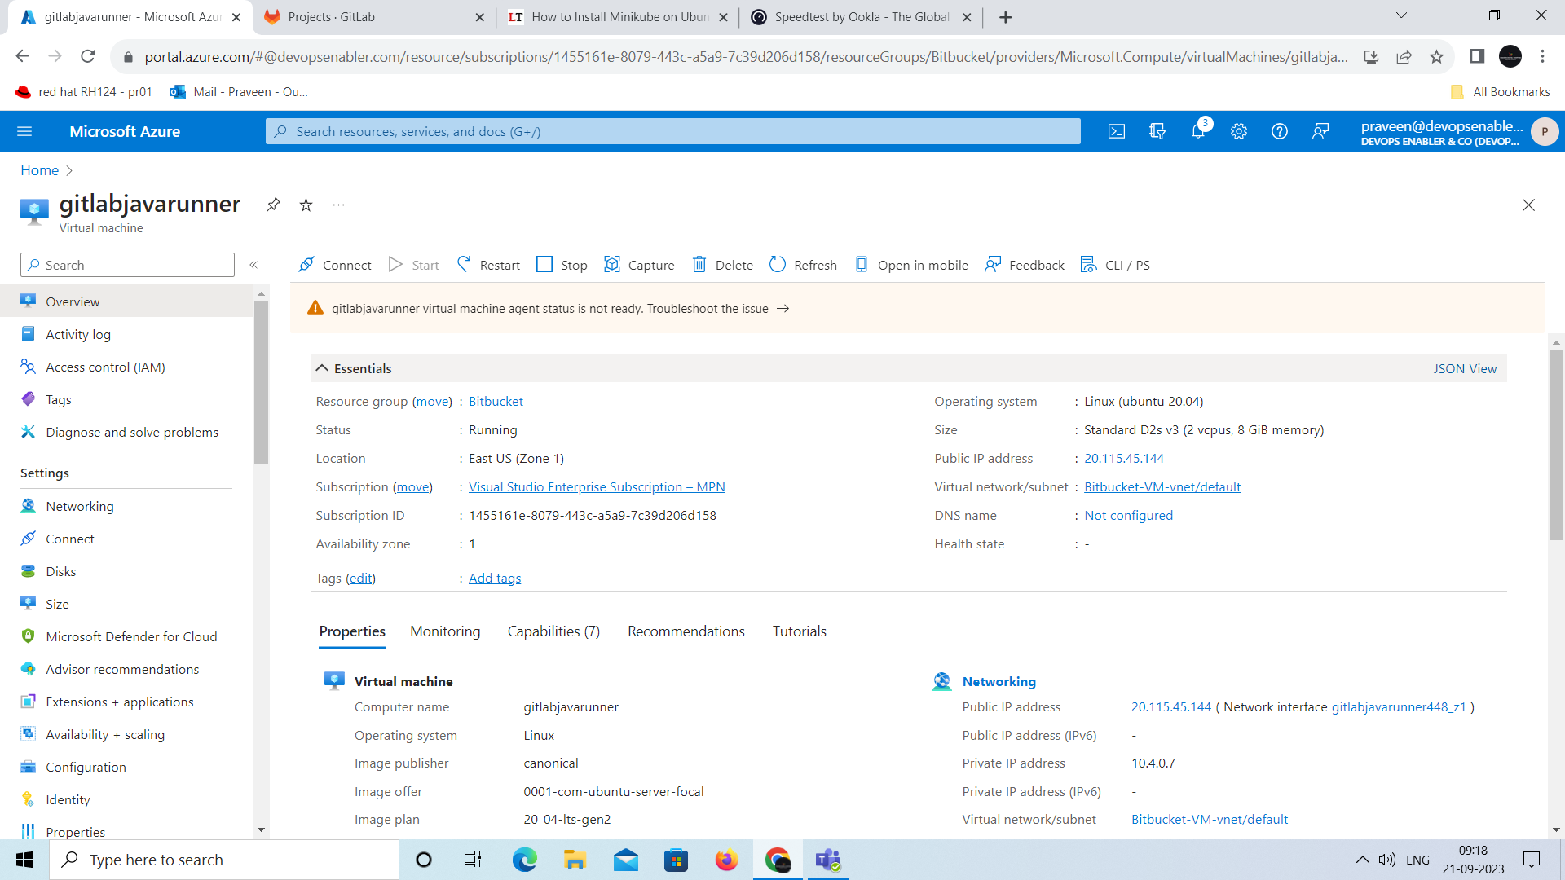
Task: Open the Feedback toolbar button
Action: [1025, 265]
